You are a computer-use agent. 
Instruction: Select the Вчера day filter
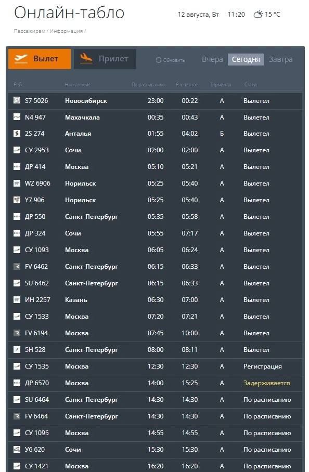pyautogui.click(x=212, y=59)
